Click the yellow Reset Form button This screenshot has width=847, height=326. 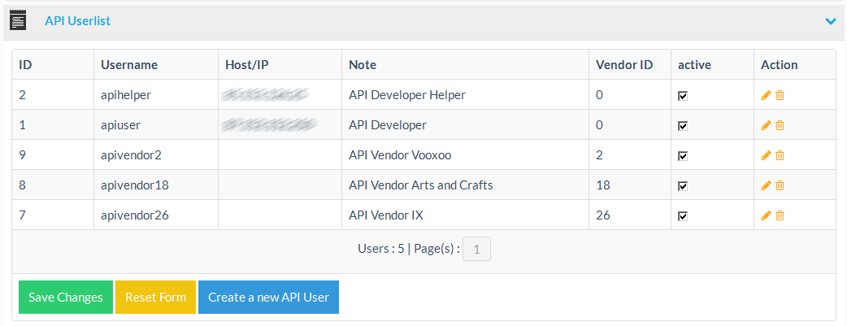[155, 298]
